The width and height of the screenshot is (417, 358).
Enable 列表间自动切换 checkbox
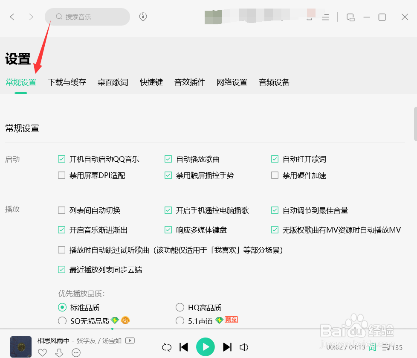pos(62,210)
